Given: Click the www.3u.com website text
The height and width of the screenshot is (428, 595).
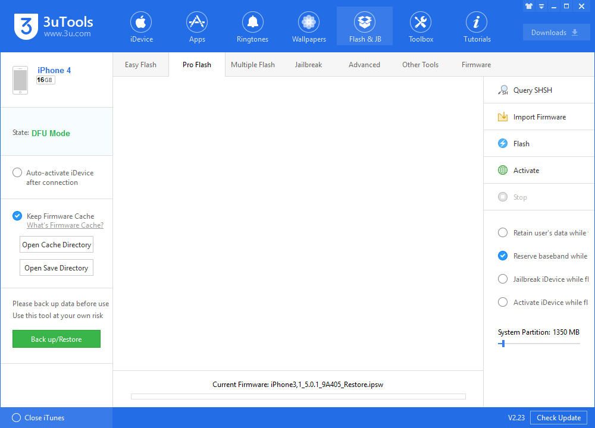Looking at the screenshot, I should click(x=67, y=34).
